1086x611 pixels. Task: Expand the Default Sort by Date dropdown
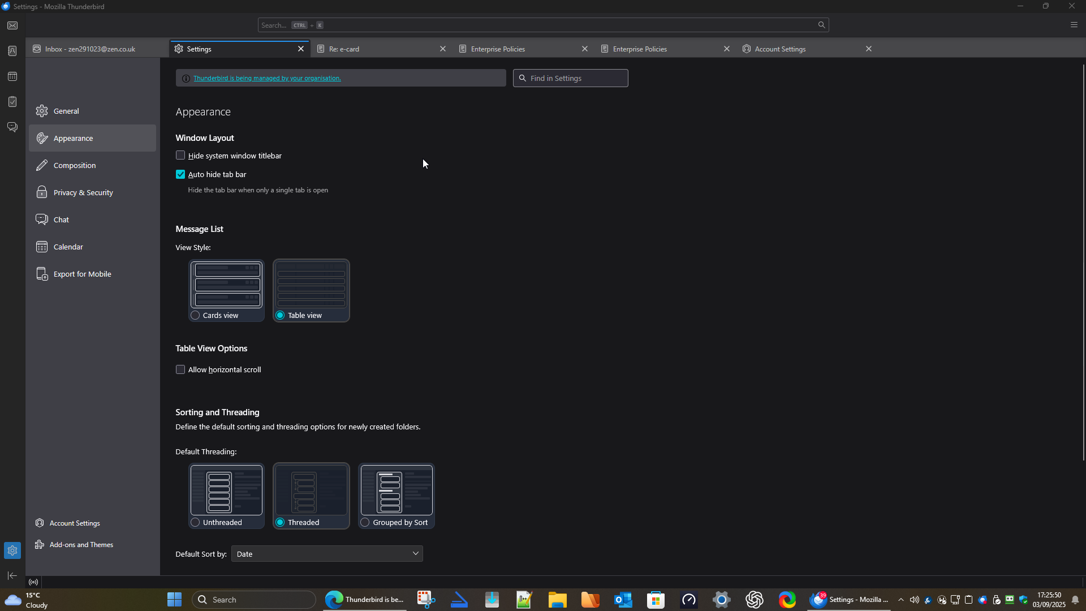(x=327, y=554)
